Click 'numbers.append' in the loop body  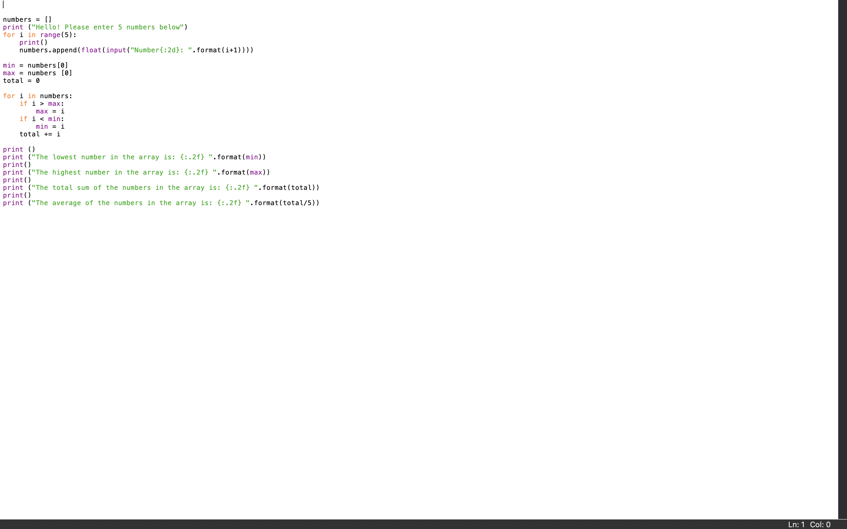click(x=48, y=50)
